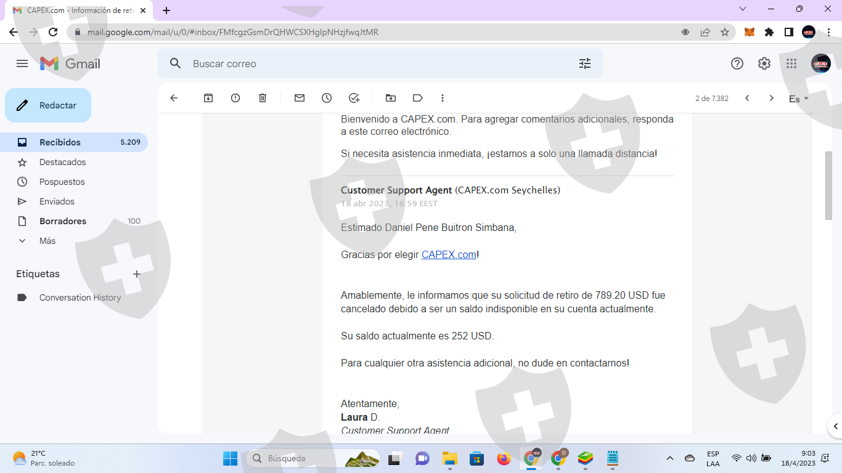Open the Labels icon in the toolbar

pyautogui.click(x=418, y=98)
